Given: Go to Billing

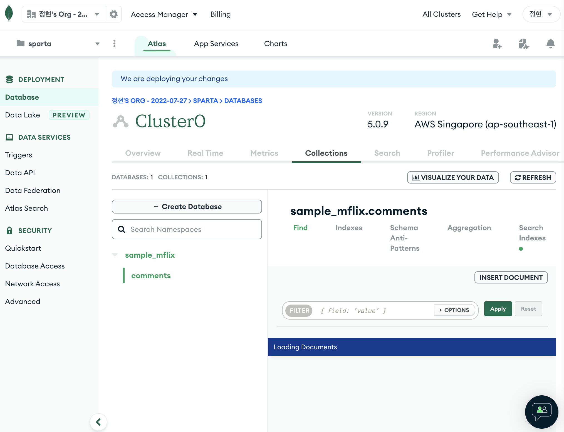Looking at the screenshot, I should pos(221,14).
